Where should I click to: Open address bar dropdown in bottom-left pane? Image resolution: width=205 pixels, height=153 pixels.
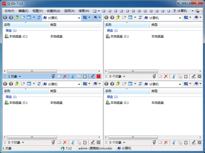pyautogui.click(x=79, y=84)
